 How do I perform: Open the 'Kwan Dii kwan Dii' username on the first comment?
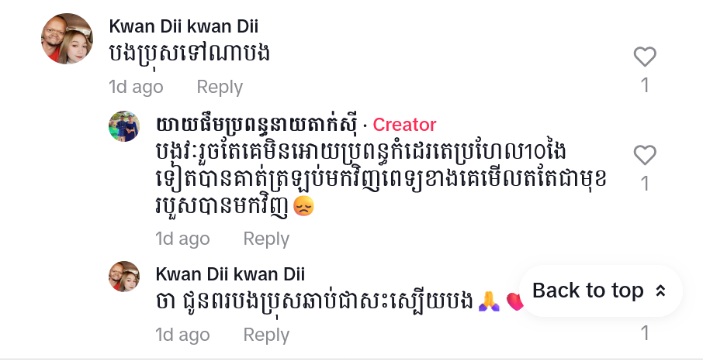tap(184, 26)
